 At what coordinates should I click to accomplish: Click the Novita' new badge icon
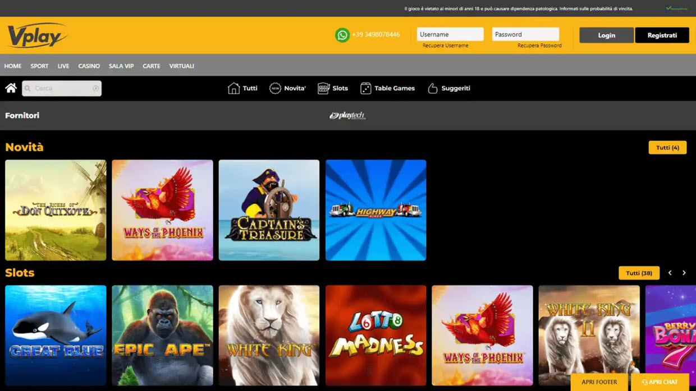275,88
